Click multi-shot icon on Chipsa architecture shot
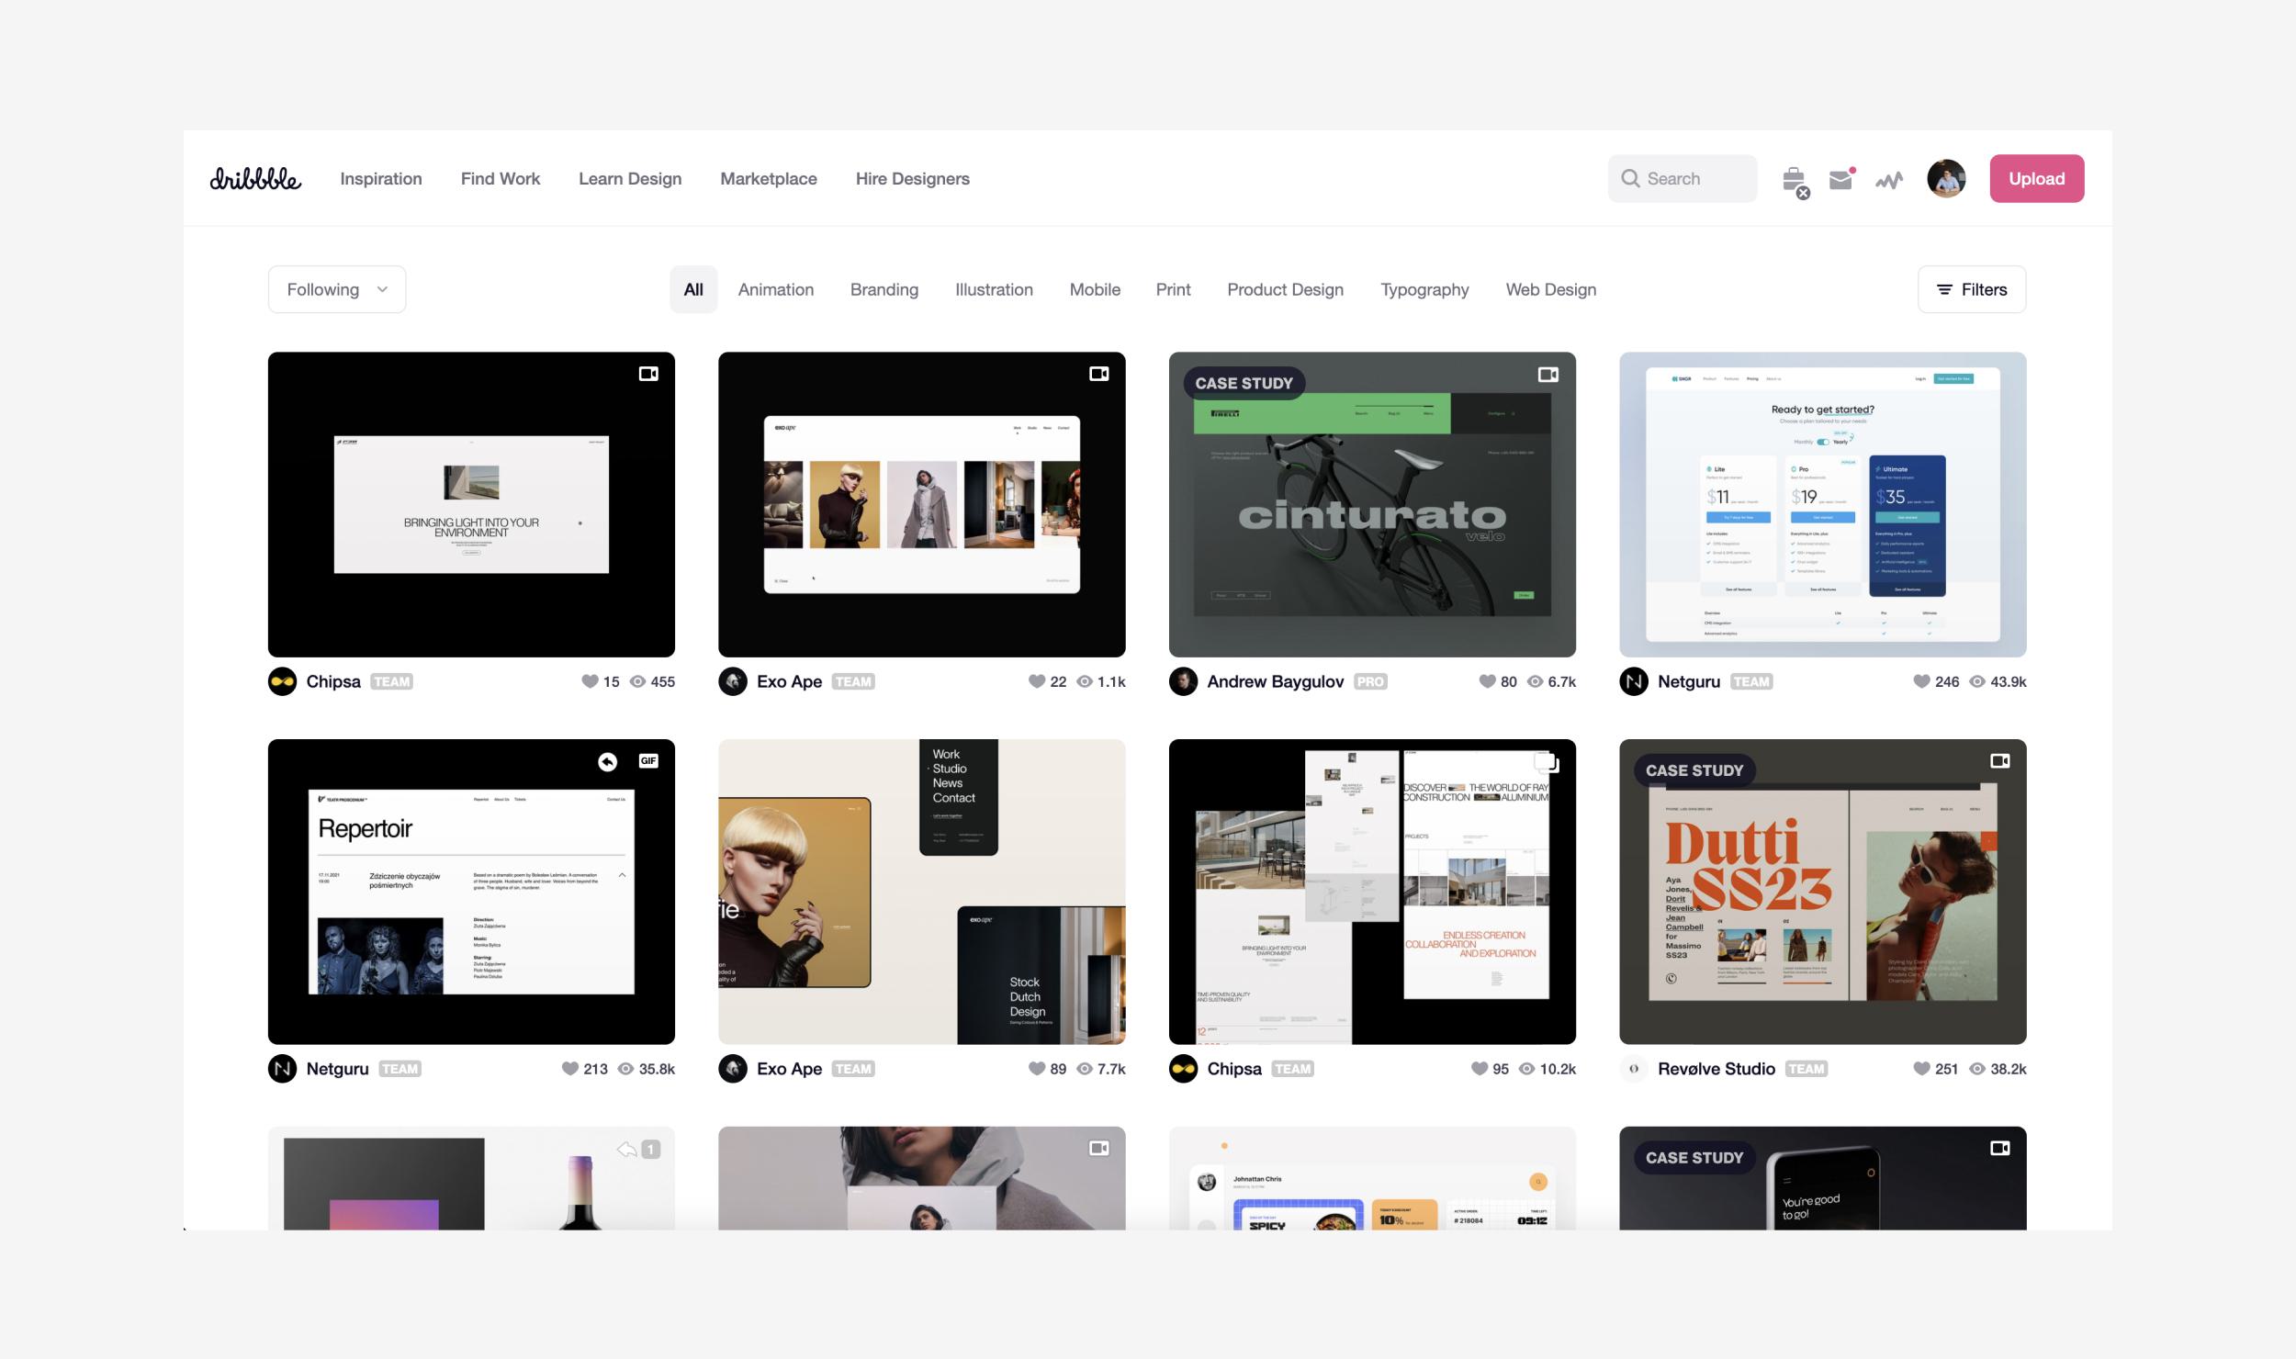The width and height of the screenshot is (2296, 1359). point(1548,762)
